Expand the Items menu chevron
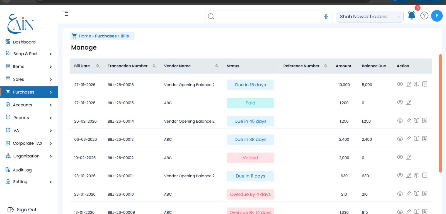 pos(51,67)
